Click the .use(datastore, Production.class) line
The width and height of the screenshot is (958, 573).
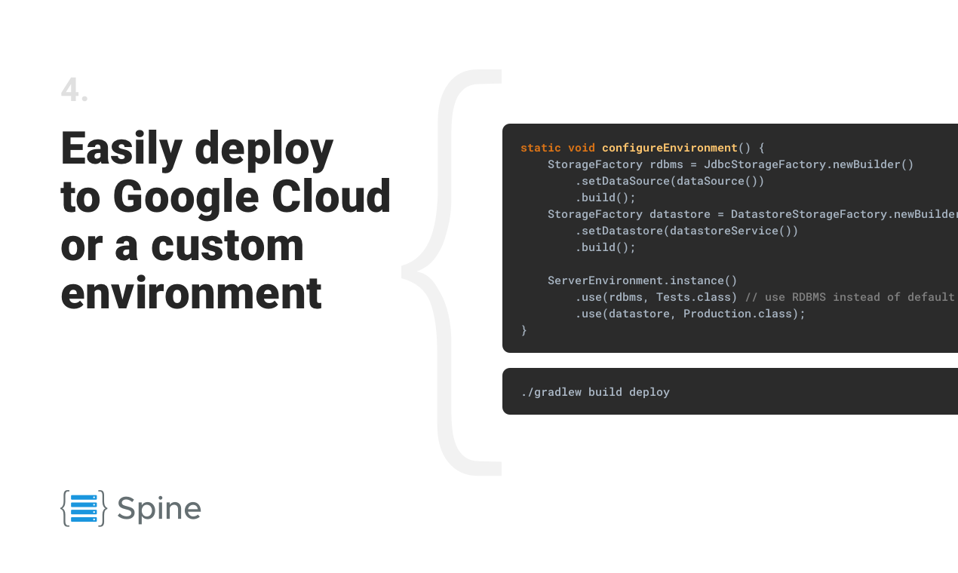pos(690,314)
